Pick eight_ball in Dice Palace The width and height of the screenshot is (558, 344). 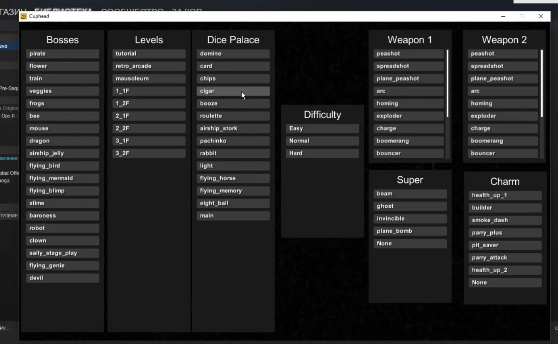[x=233, y=204]
